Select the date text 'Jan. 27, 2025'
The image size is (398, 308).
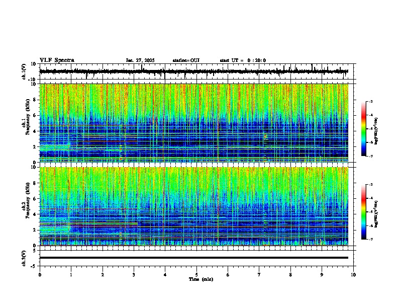140,60
